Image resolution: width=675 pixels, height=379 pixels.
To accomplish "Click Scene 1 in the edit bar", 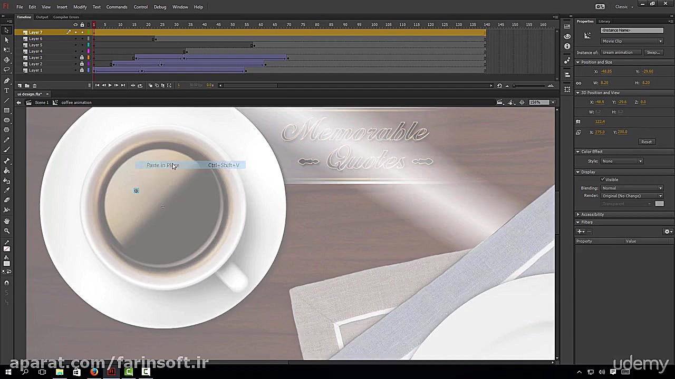I will (x=41, y=102).
